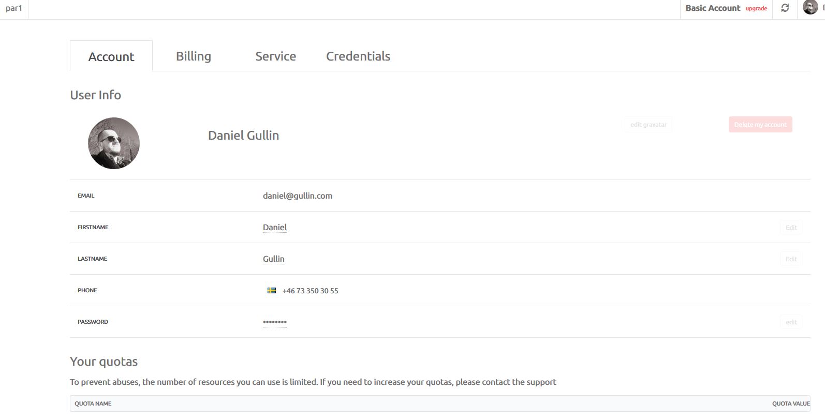Click the daniel@gullin.com email value
Screen dimensions: 825x419
pyautogui.click(x=298, y=196)
